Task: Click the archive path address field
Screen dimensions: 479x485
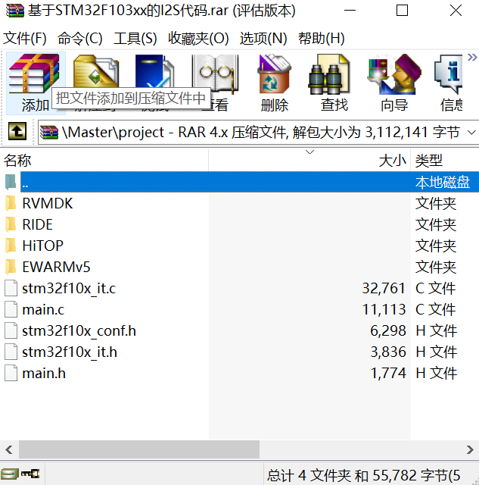Action: (x=258, y=133)
